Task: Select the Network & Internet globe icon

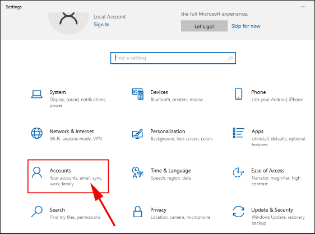Action: [37, 133]
